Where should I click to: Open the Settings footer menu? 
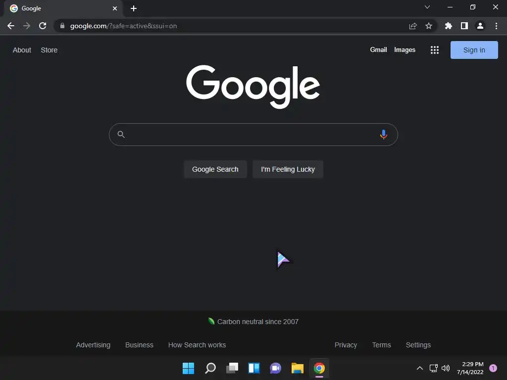click(x=418, y=345)
